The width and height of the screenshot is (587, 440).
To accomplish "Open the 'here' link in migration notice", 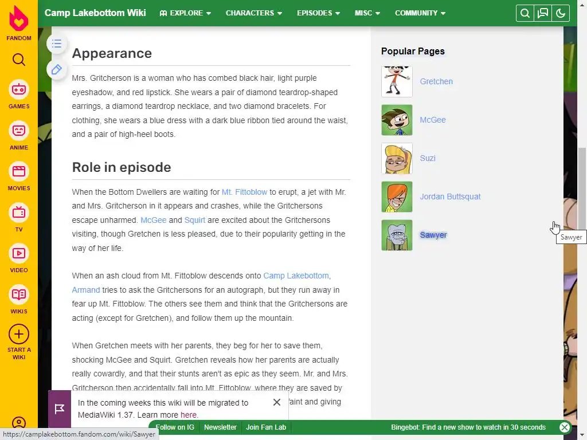I will tap(188, 415).
